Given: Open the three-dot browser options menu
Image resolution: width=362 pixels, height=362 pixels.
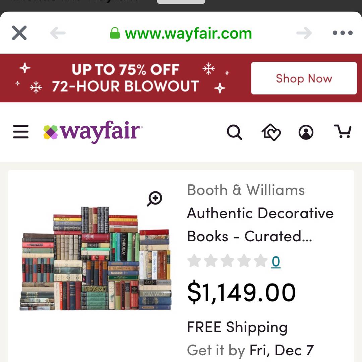Looking at the screenshot, I should point(342,33).
